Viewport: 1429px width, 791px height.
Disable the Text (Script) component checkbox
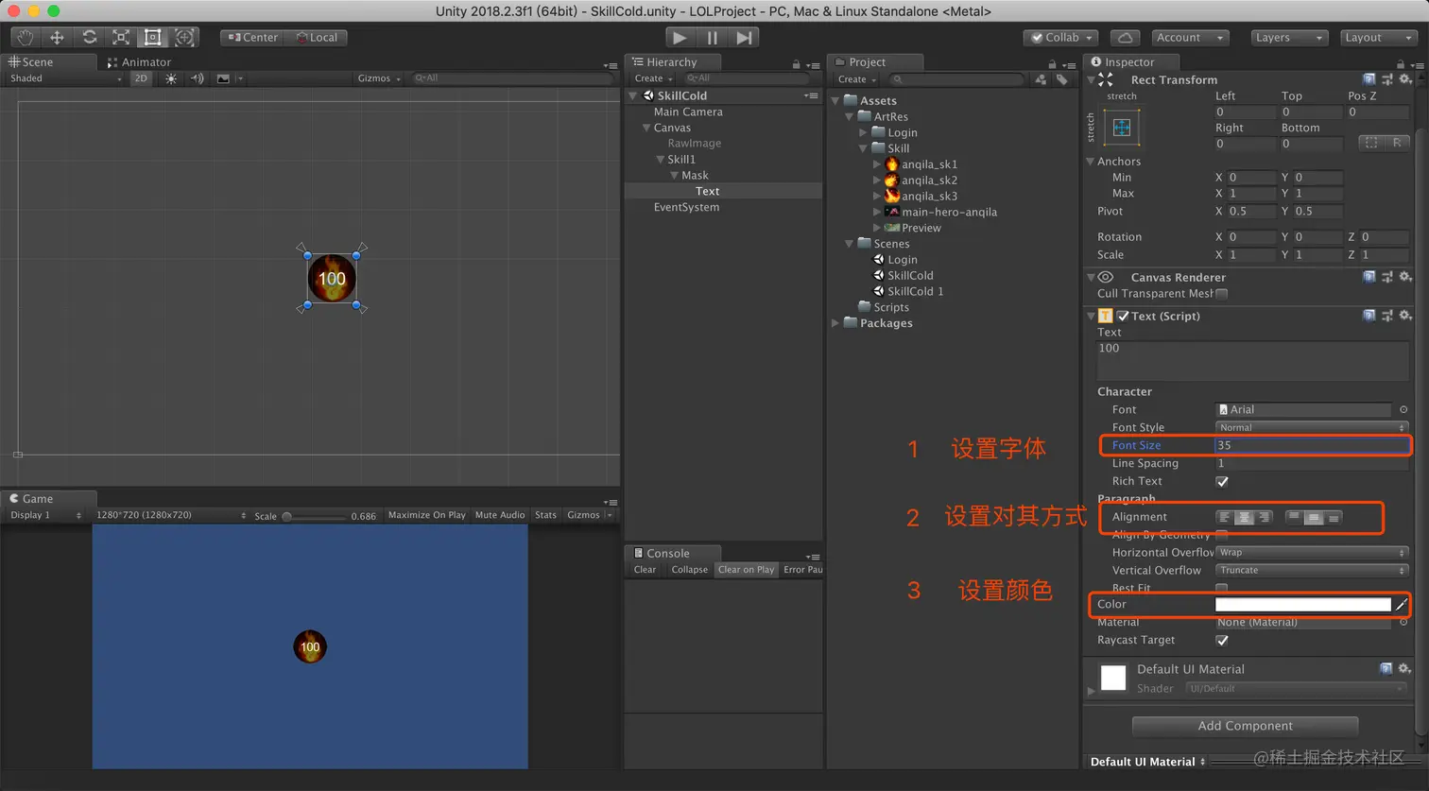(x=1124, y=316)
